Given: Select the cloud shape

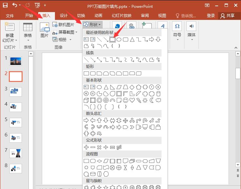Looking at the screenshot, I should coord(158,100).
